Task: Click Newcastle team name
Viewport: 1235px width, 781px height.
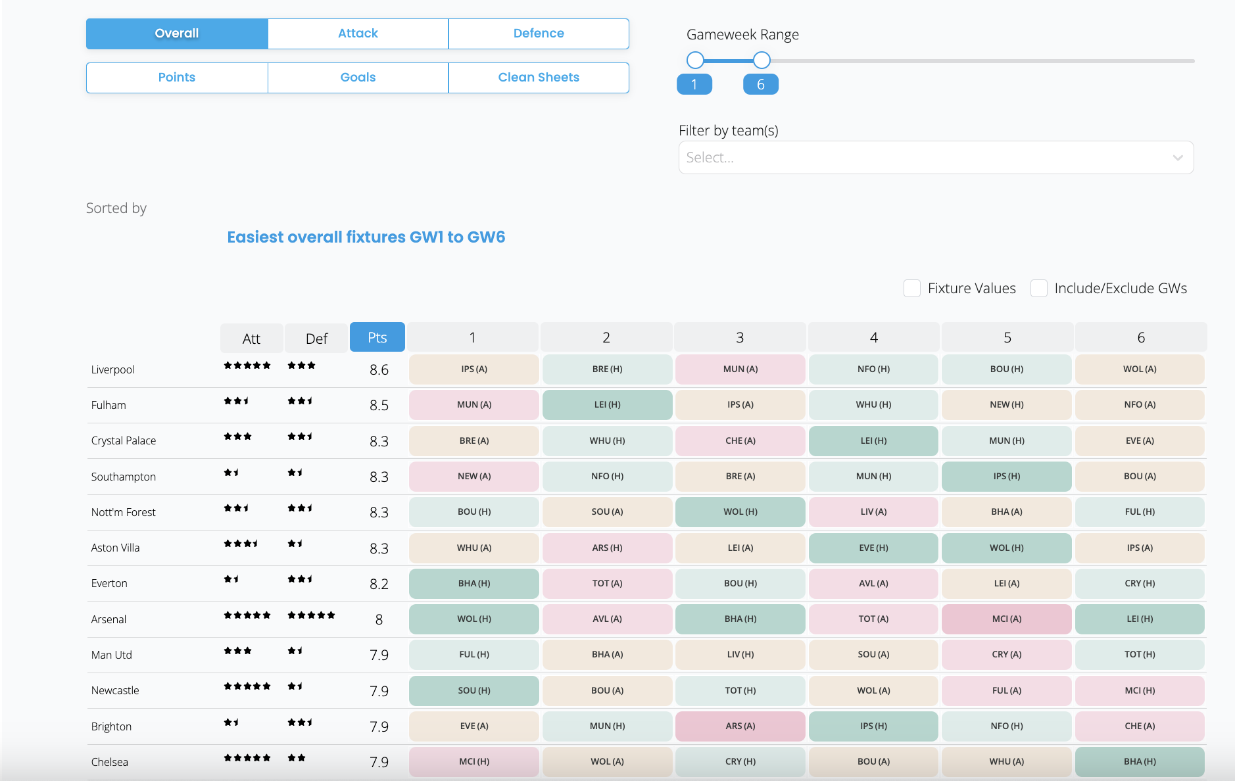Action: [x=115, y=690]
